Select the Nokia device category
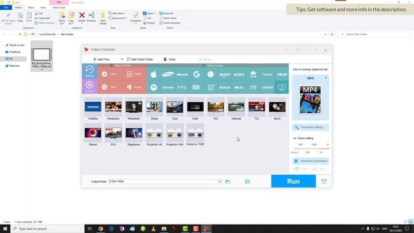414x233 pixels. click(x=224, y=87)
